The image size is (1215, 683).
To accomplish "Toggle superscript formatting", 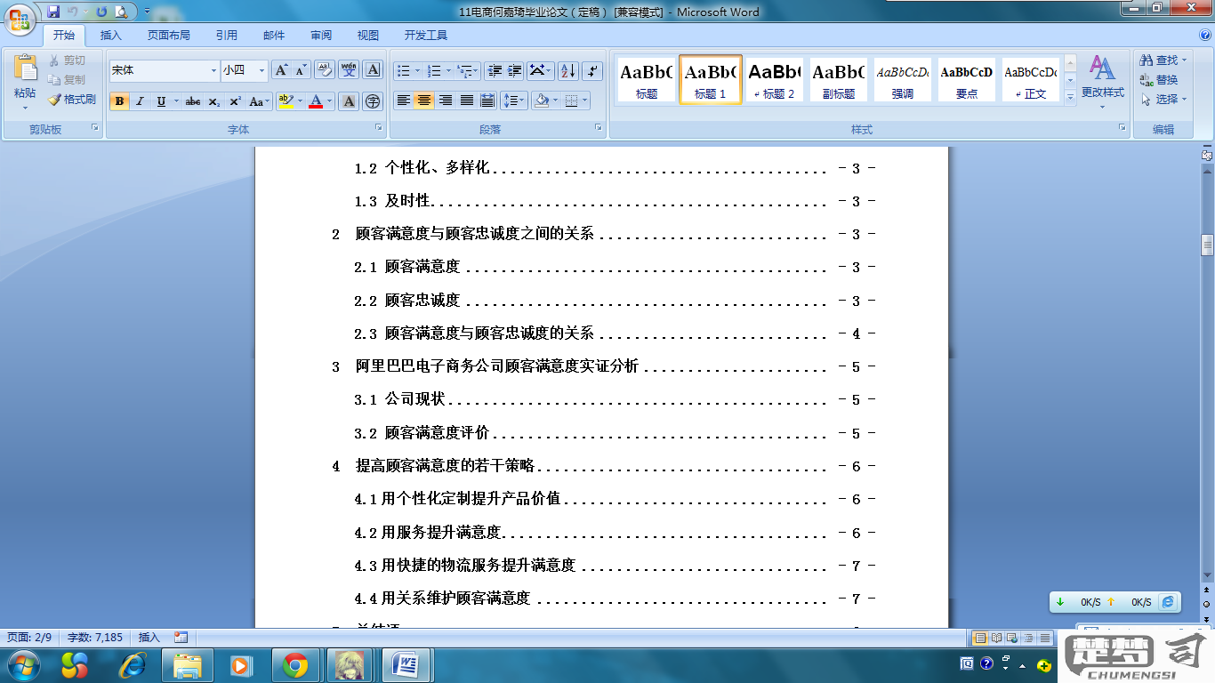I will coord(236,101).
